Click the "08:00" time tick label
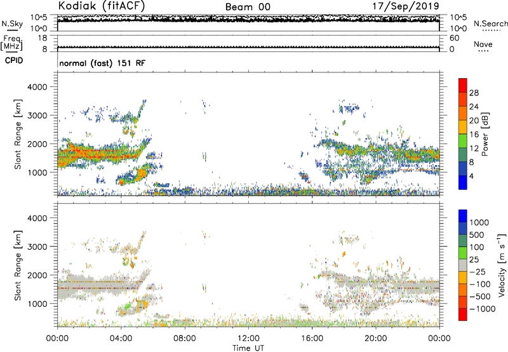 185,339
